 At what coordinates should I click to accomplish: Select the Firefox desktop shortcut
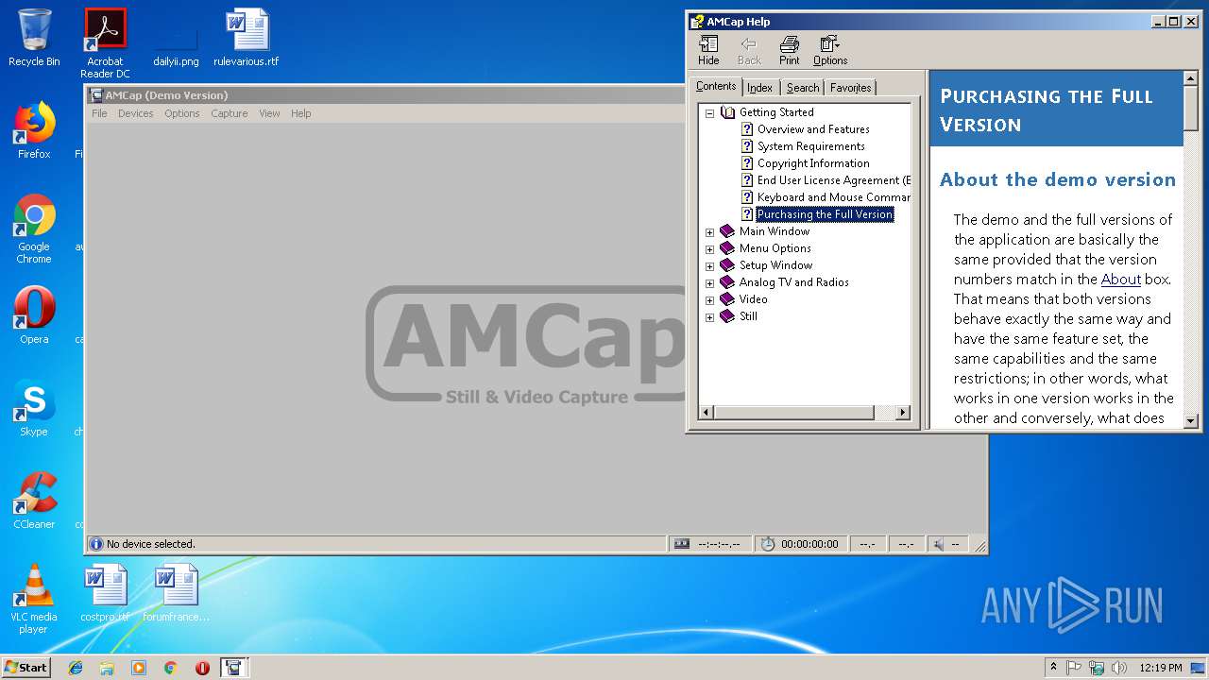click(34, 130)
